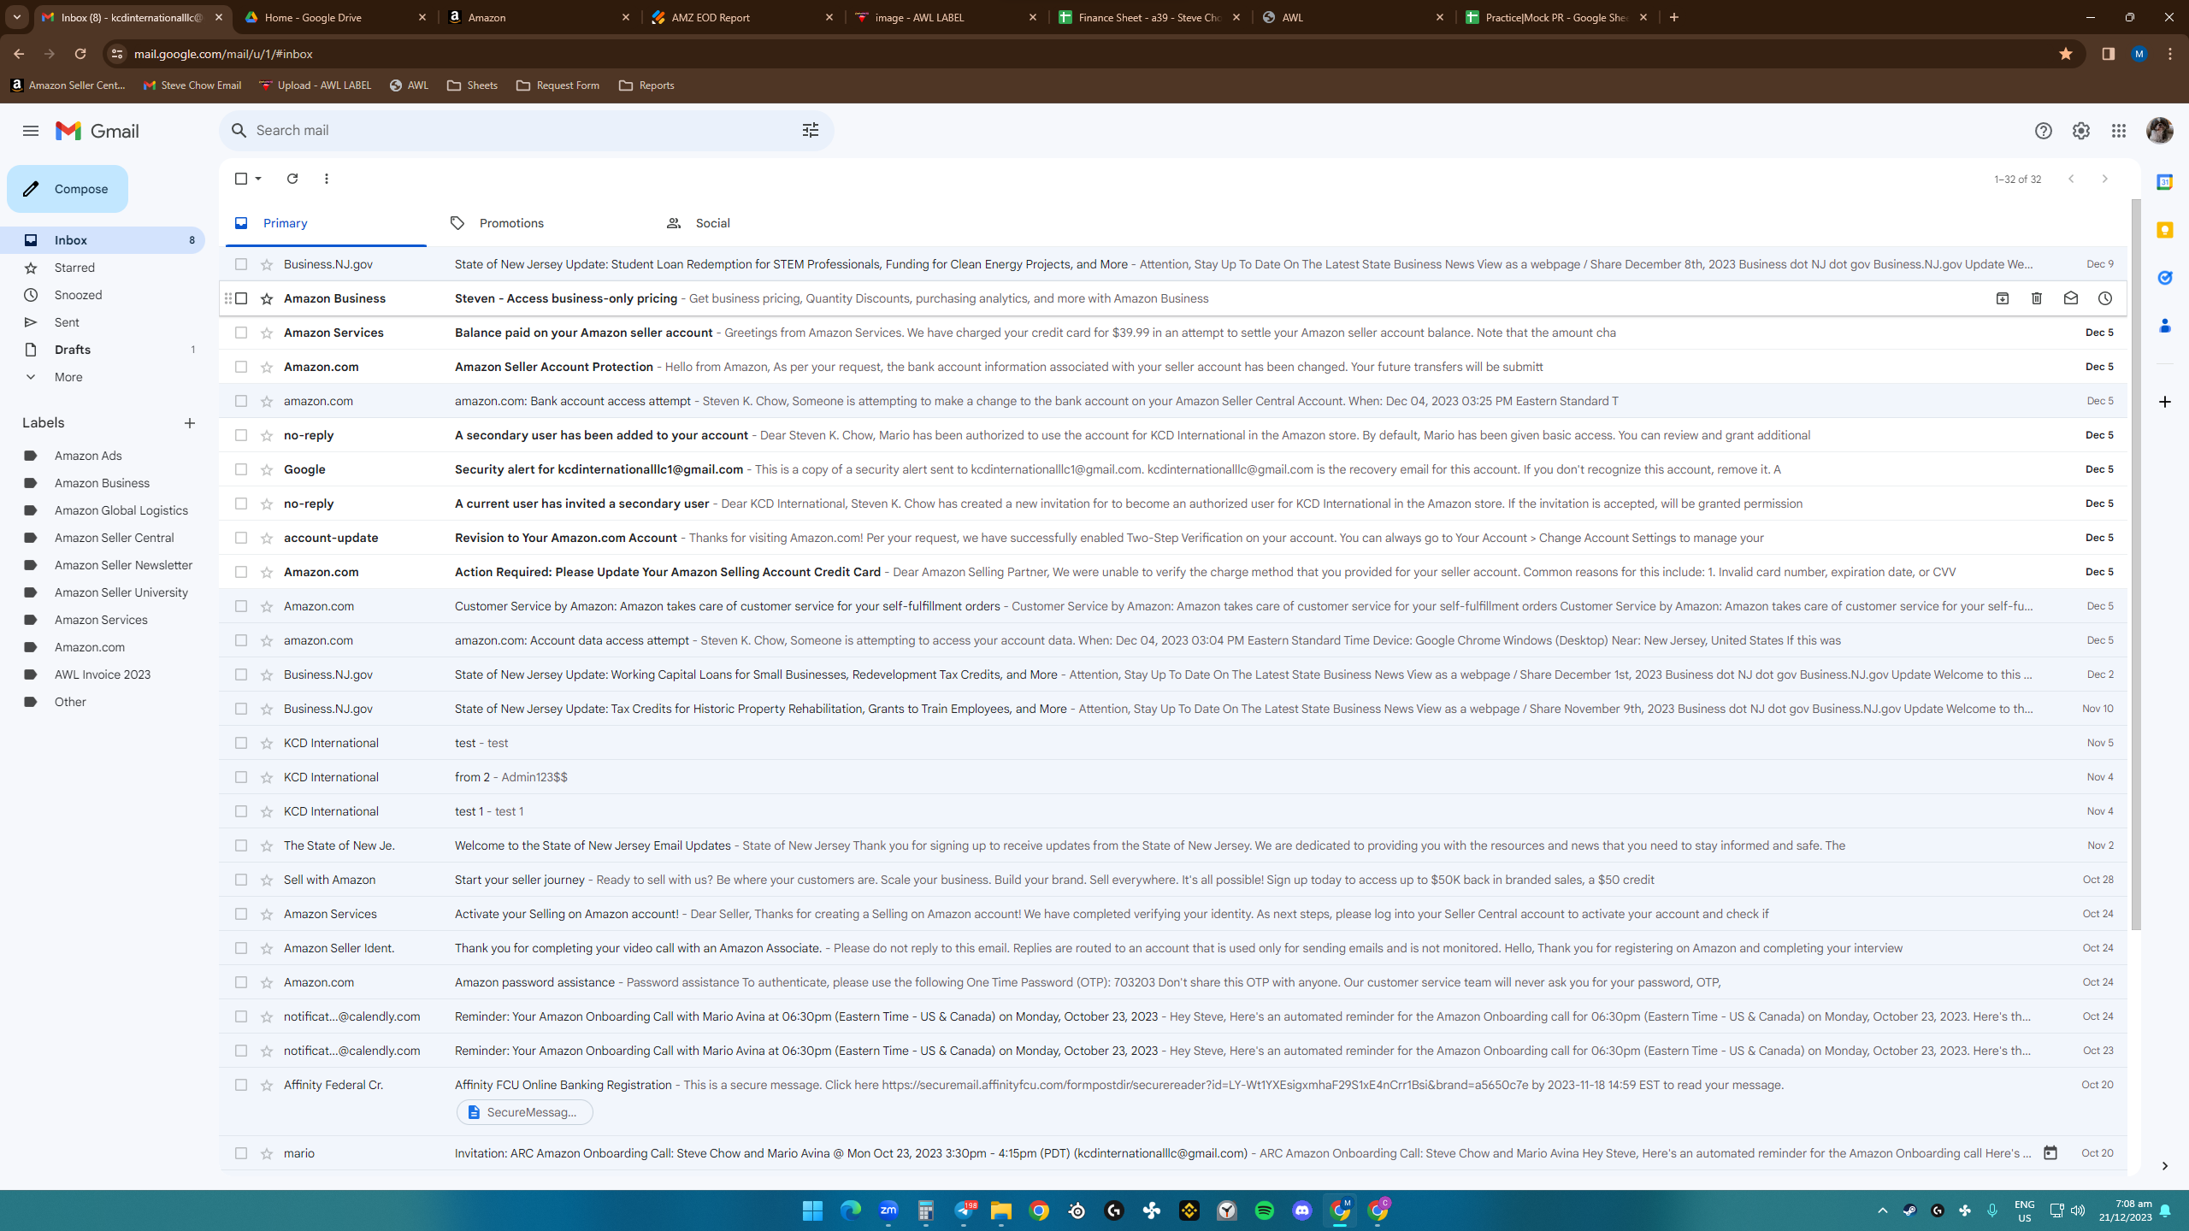This screenshot has width=2189, height=1231.
Task: Open the tab search dropdown in Chrome
Action: [17, 17]
